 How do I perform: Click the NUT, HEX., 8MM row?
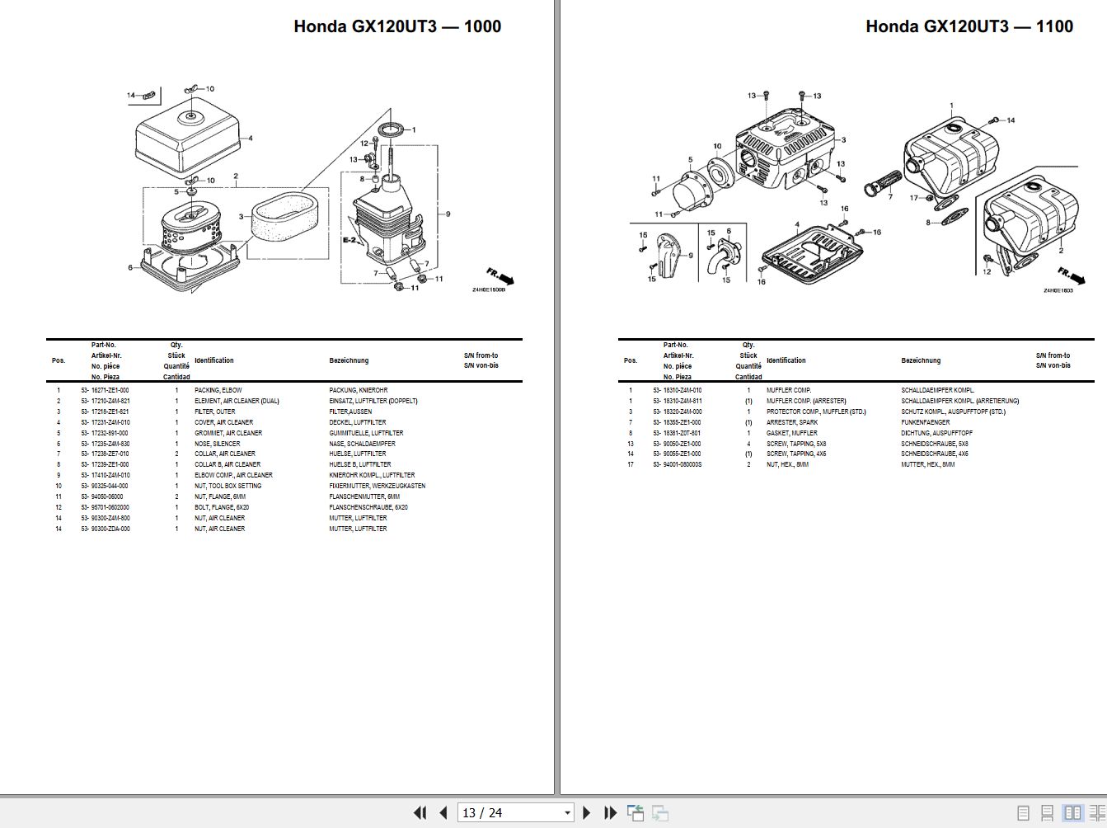pyautogui.click(x=787, y=465)
